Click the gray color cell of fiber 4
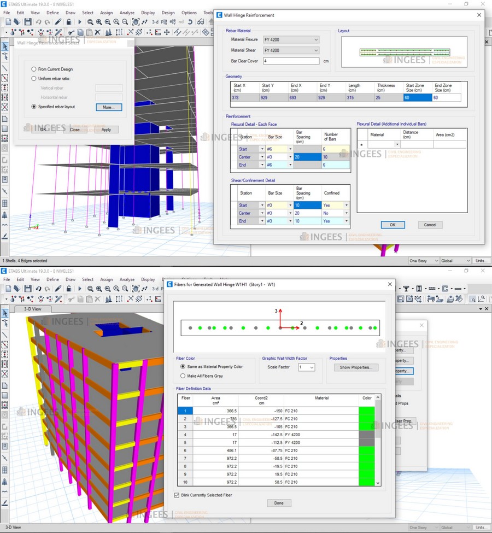Screen dimensions: 492x533 [x=366, y=435]
